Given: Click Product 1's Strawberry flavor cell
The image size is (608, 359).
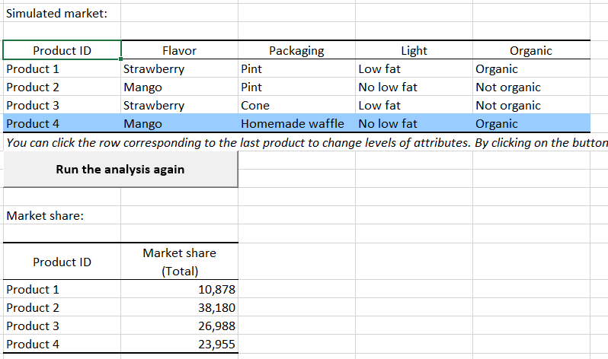Looking at the screenshot, I should coord(154,69).
